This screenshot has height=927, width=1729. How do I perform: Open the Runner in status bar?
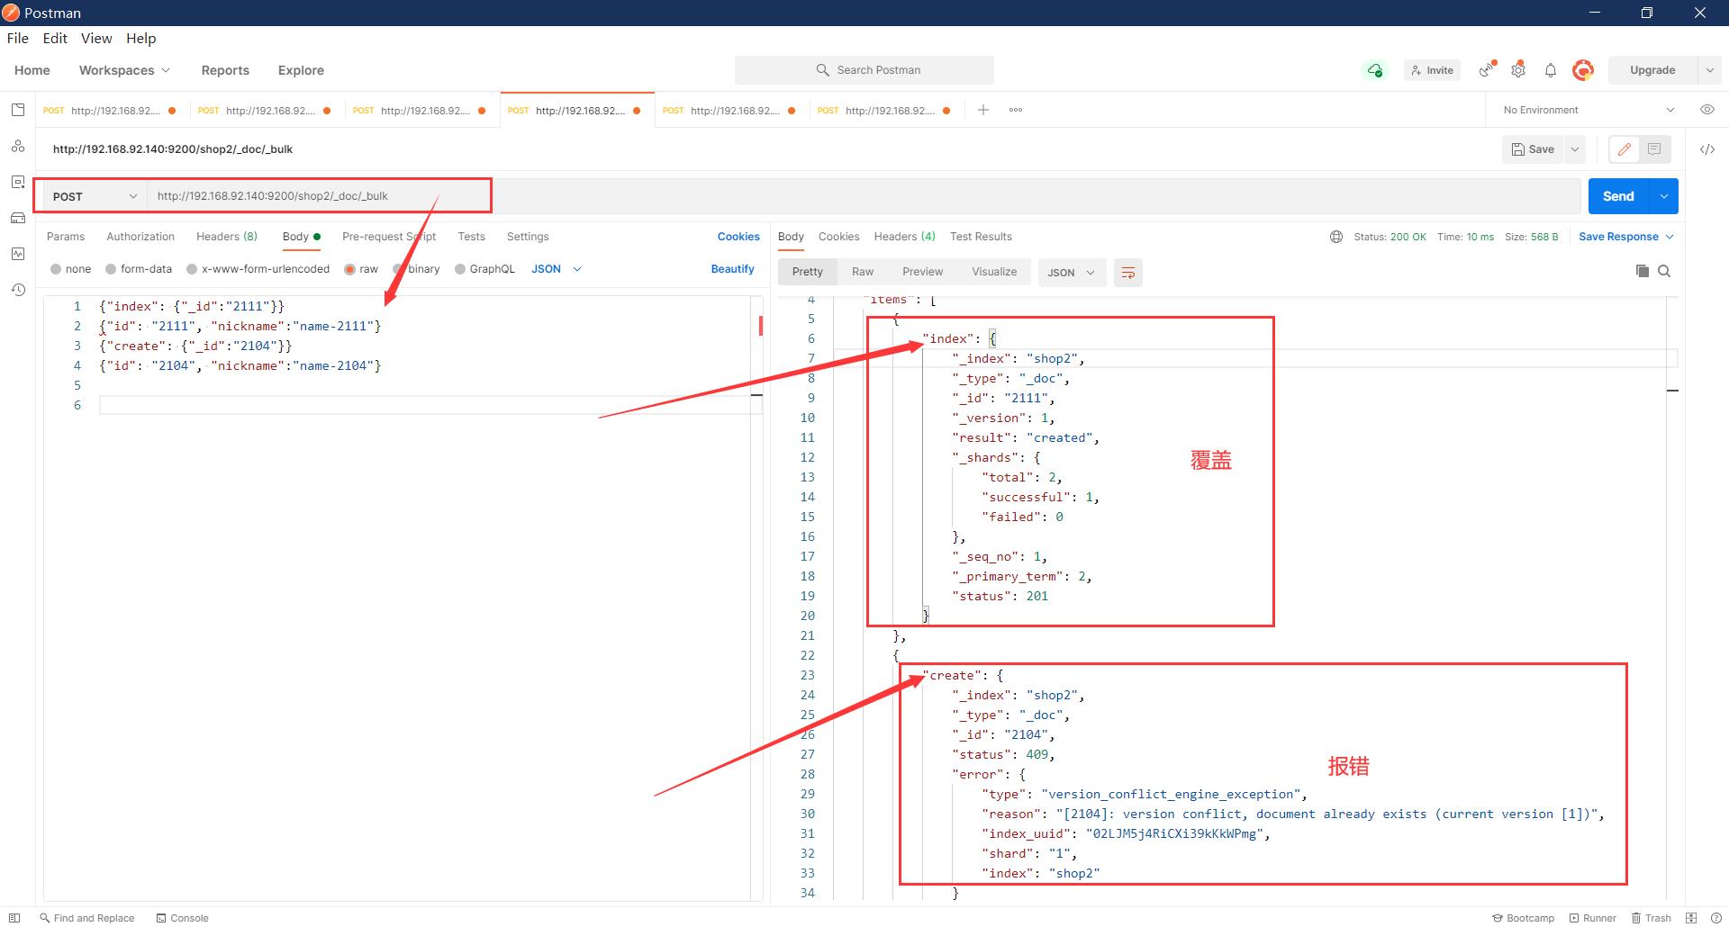pos(1593,918)
